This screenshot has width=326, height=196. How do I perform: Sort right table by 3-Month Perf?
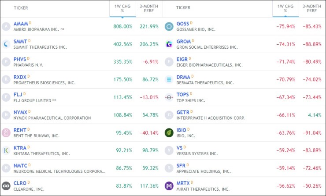[311, 8]
